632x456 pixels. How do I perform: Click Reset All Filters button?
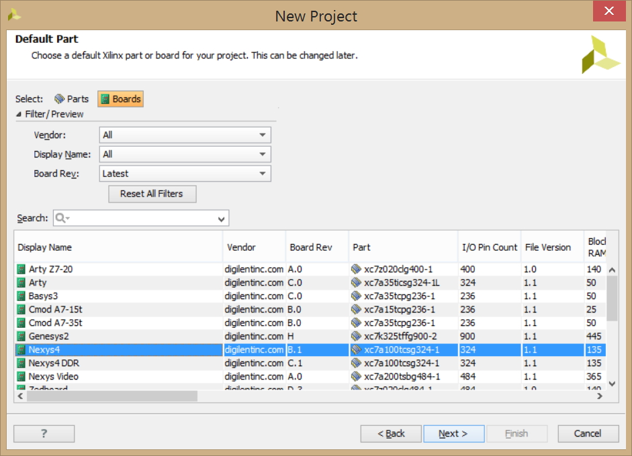[152, 194]
